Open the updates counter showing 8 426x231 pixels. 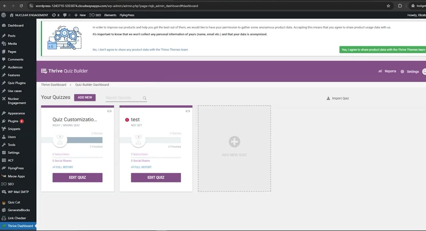(x=56, y=15)
